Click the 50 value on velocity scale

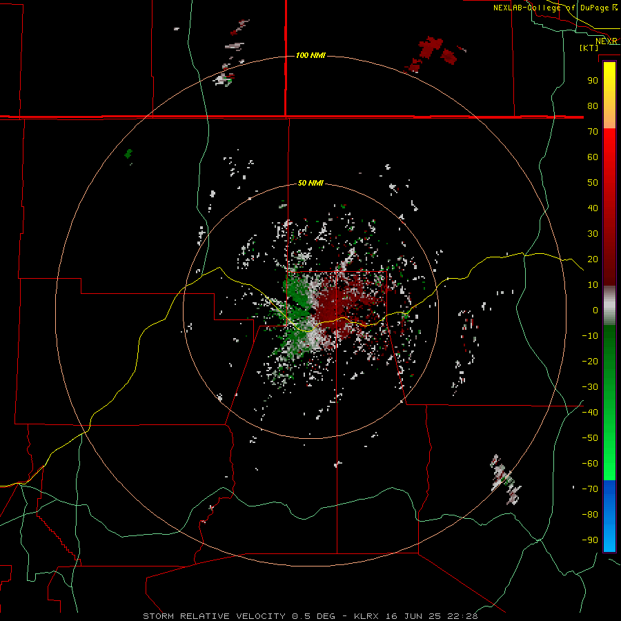(x=593, y=183)
